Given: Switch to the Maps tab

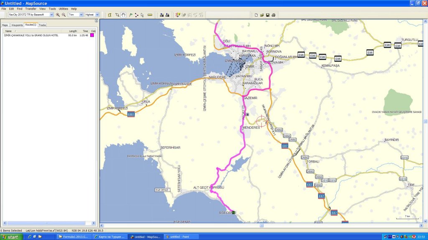Looking at the screenshot, I should (5, 25).
